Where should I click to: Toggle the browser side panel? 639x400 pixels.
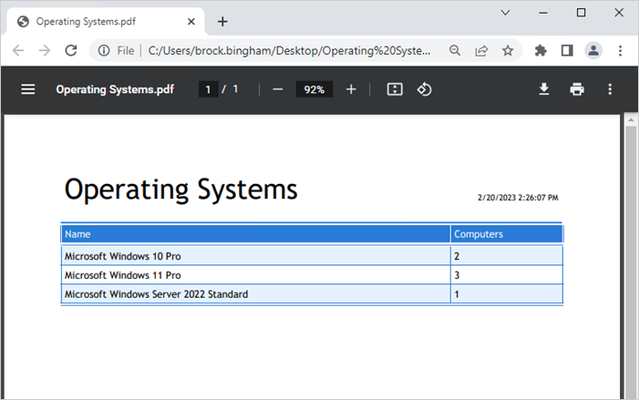(x=567, y=50)
